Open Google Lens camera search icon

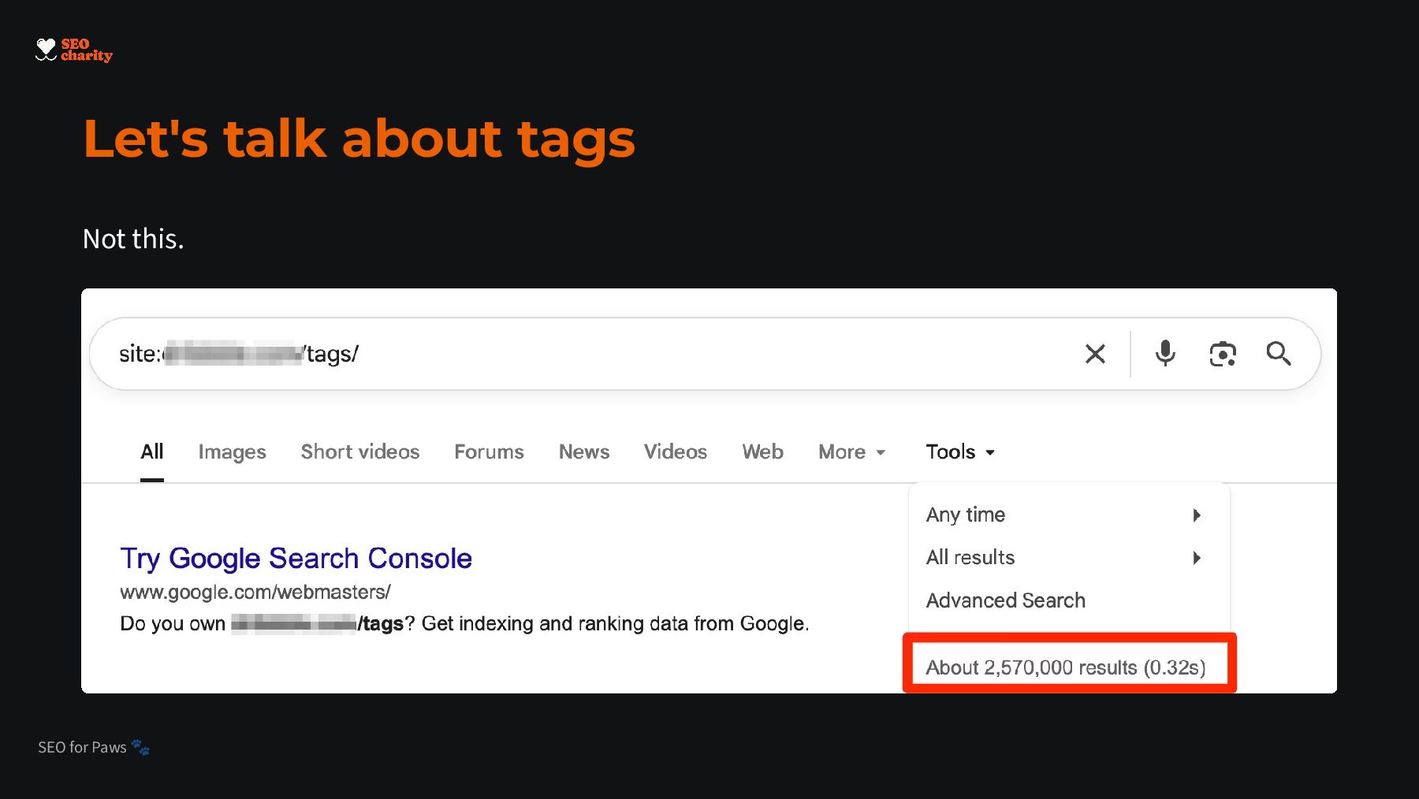[1222, 354]
